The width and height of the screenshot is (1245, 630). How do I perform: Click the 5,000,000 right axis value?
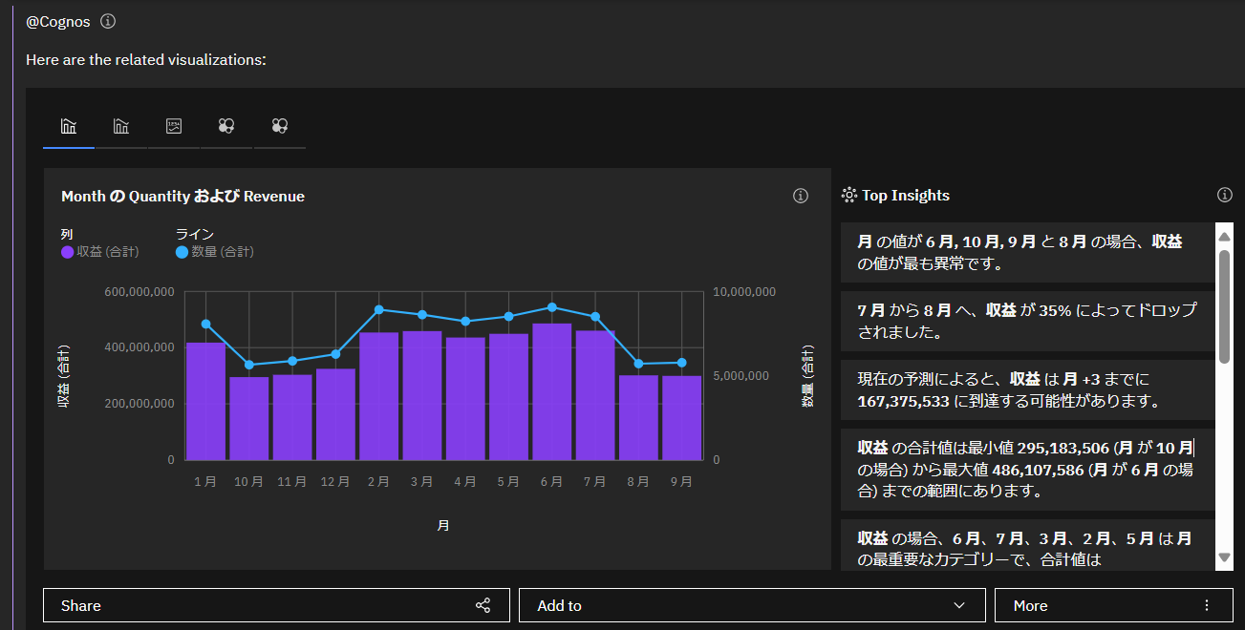click(x=740, y=375)
